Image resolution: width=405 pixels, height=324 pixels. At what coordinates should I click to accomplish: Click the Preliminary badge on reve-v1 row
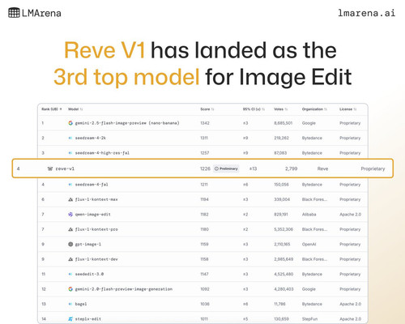(226, 168)
